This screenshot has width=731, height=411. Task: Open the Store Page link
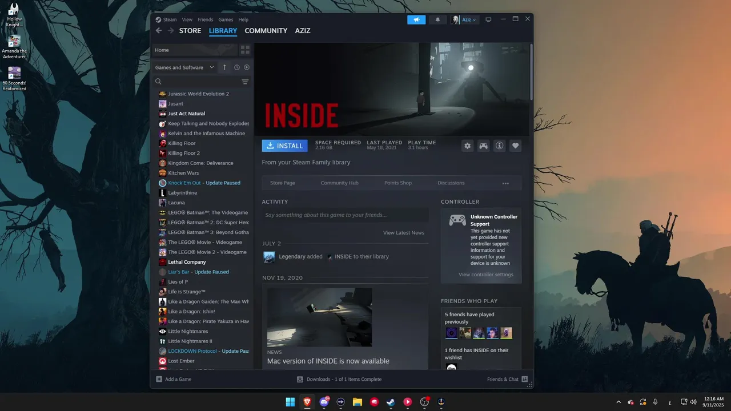pos(283,183)
